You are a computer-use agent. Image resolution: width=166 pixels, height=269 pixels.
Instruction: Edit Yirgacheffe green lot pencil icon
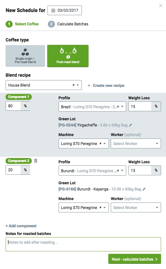coord(131,125)
